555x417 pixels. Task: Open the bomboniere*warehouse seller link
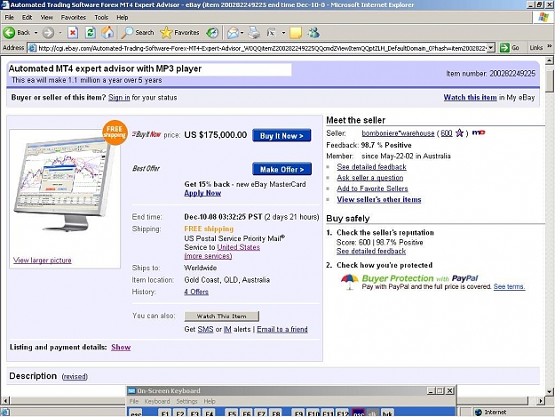click(x=398, y=133)
